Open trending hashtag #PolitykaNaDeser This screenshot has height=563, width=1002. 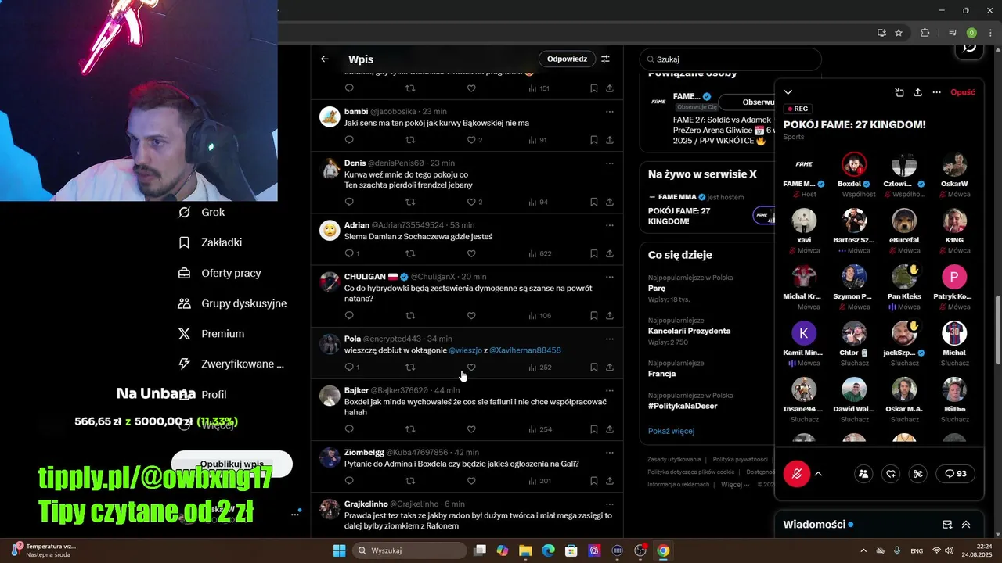[x=683, y=406]
